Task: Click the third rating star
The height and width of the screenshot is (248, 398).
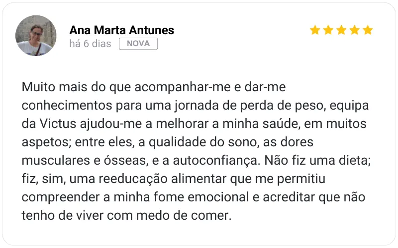Action: click(x=341, y=30)
